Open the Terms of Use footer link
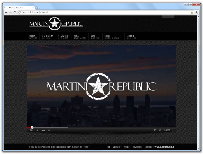203x154 pixels. [x=137, y=147]
